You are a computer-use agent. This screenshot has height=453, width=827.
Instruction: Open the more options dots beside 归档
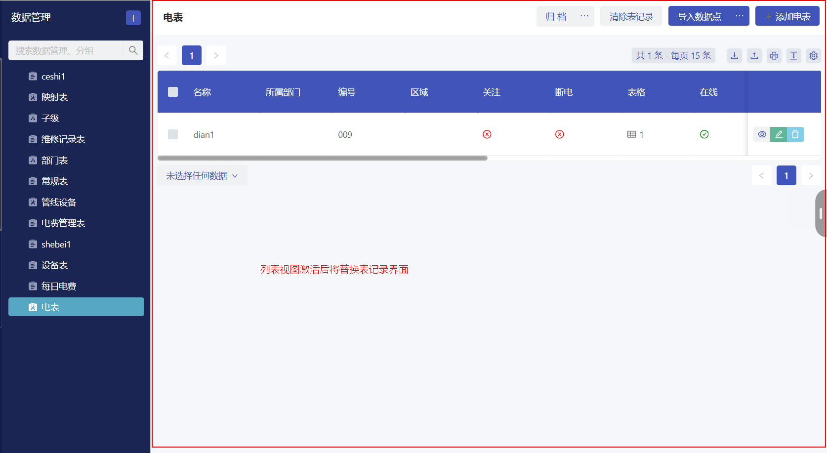584,16
